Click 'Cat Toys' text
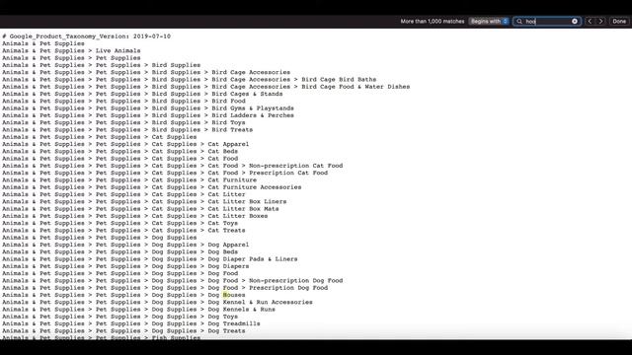632x355 pixels. (222, 223)
